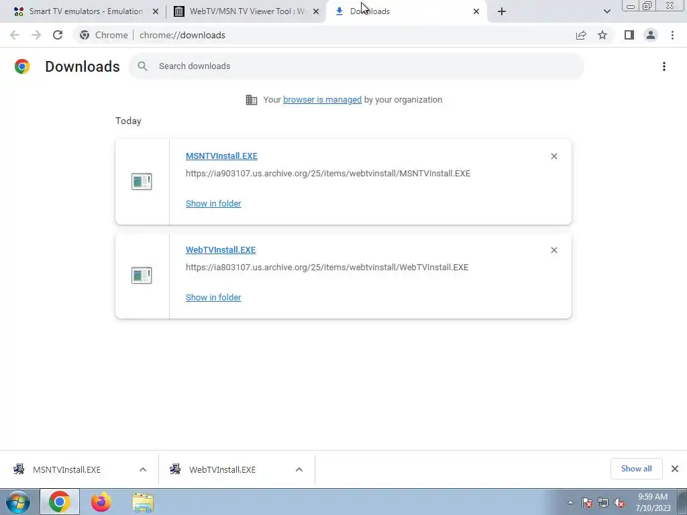
Task: Bookmark this tab with the star icon
Action: [602, 35]
